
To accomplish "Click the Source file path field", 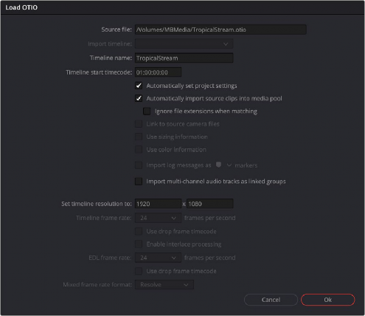I will pyautogui.click(x=220, y=30).
